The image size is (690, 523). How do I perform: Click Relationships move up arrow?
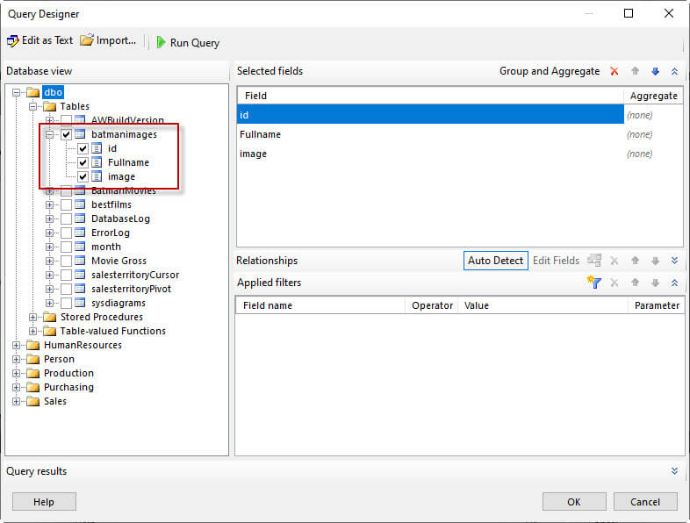tap(635, 261)
